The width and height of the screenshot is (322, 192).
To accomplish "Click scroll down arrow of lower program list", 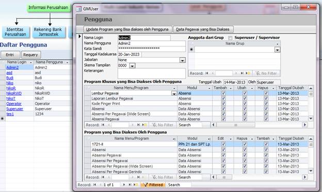I will click(311, 171).
